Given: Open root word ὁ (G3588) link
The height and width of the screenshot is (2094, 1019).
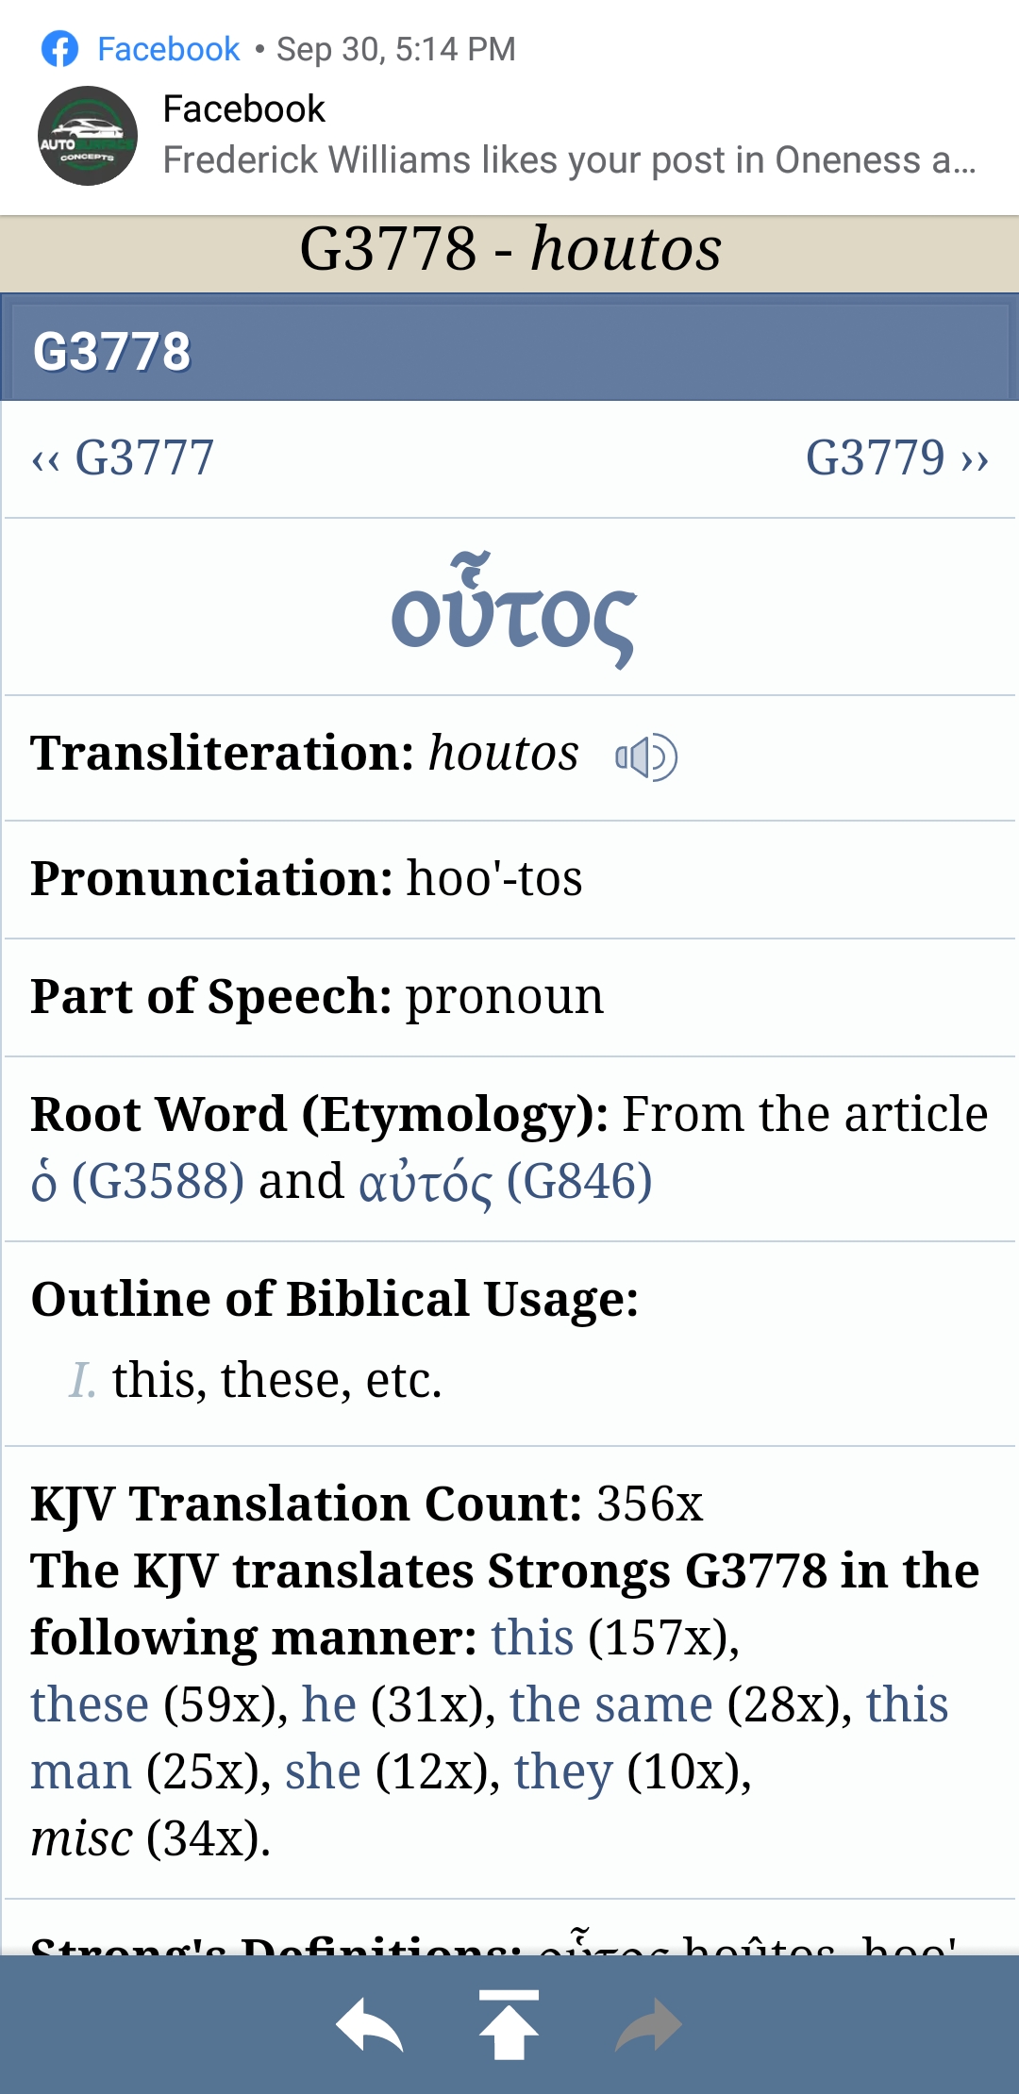Looking at the screenshot, I should tap(138, 1182).
